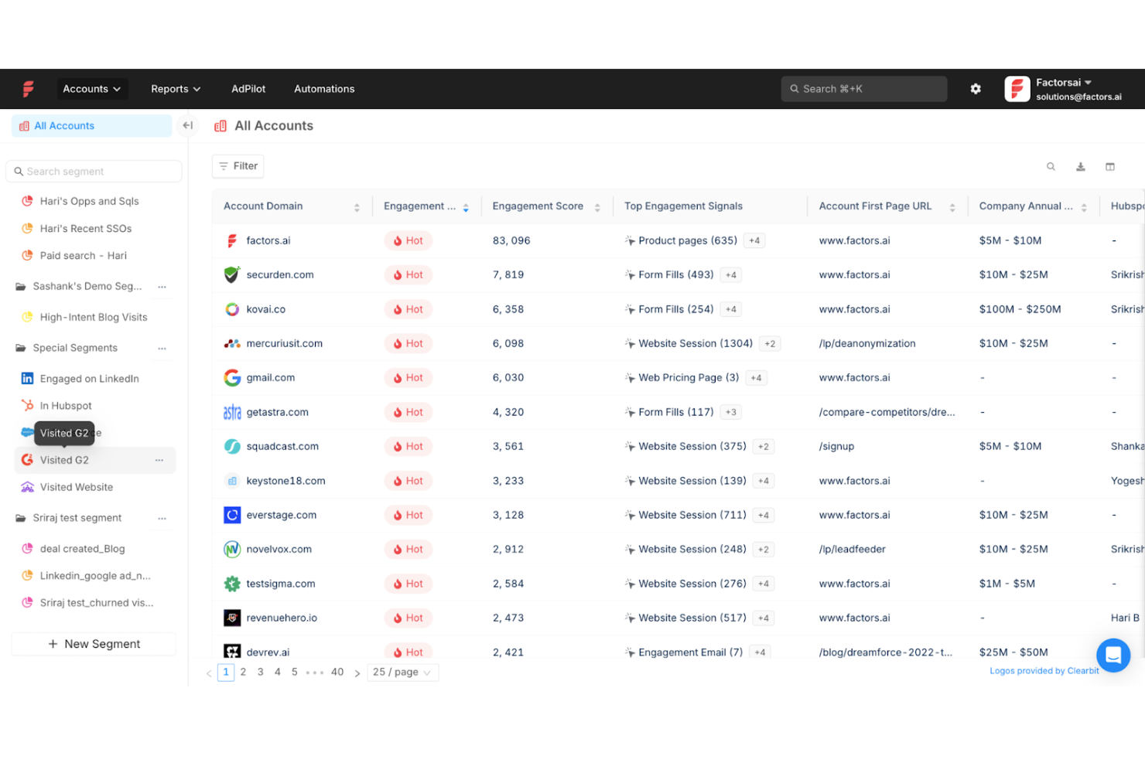Viewport: 1145px width, 763px height.
Task: Click the folder icon of Special Segments
Action: coord(21,348)
